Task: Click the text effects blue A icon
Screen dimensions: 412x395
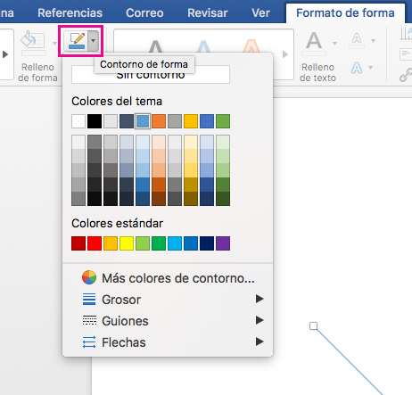Action: point(357,68)
